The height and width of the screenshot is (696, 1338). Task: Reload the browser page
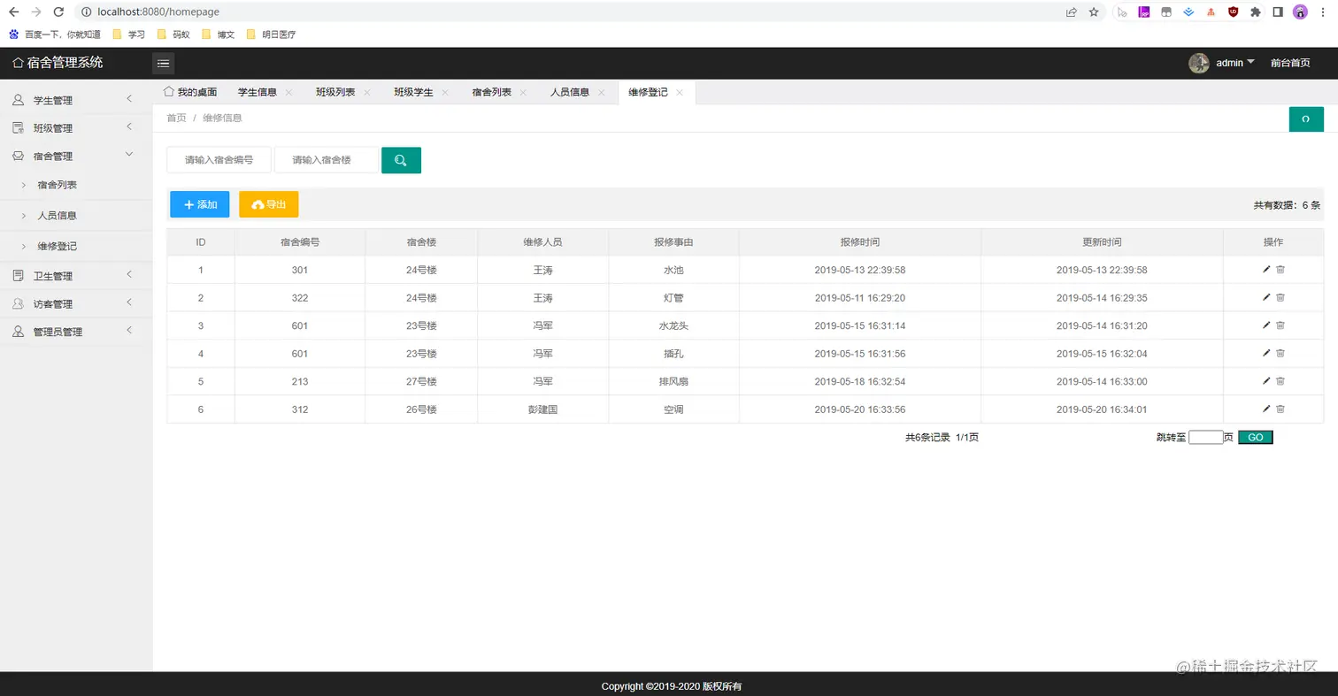point(58,12)
